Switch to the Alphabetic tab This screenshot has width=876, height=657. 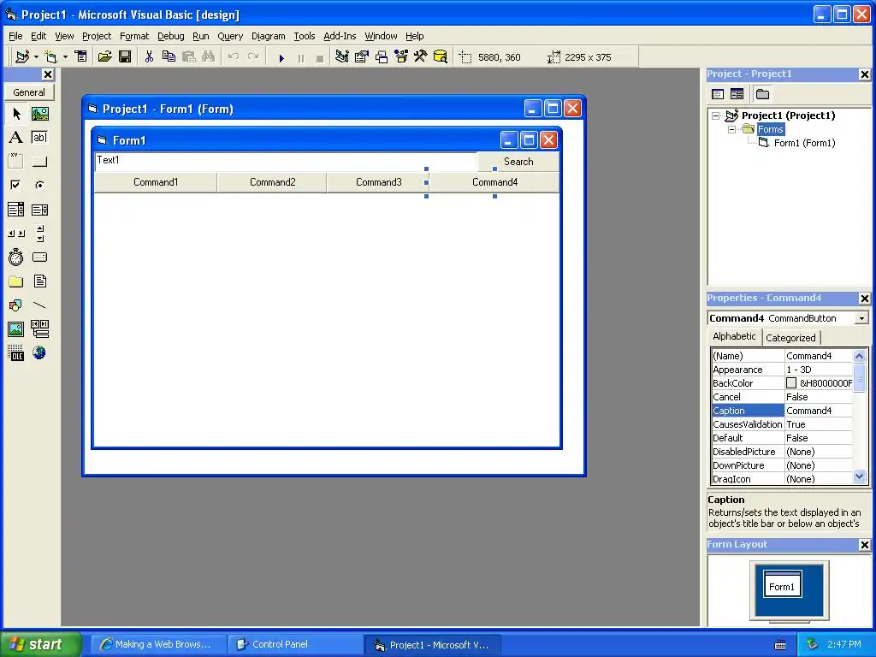click(734, 336)
